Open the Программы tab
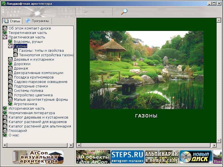 tap(37, 21)
